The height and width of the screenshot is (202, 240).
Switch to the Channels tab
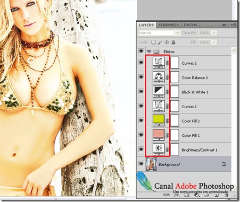click(169, 25)
